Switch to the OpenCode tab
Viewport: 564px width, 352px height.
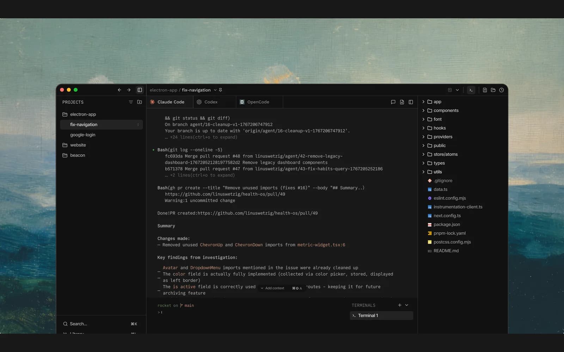coord(259,102)
